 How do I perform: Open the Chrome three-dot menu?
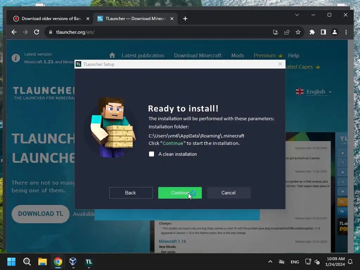(x=346, y=32)
